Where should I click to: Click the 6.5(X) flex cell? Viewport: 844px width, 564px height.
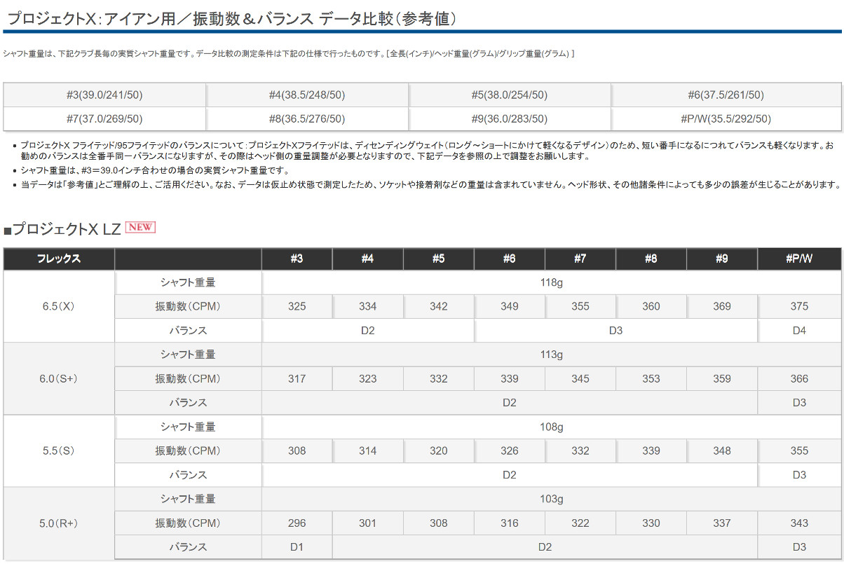pyautogui.click(x=59, y=306)
